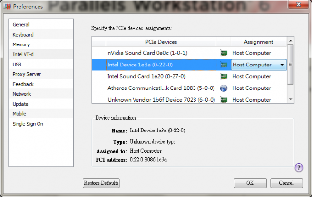Click the scroll-up arrow of the device list

pyautogui.click(x=291, y=41)
